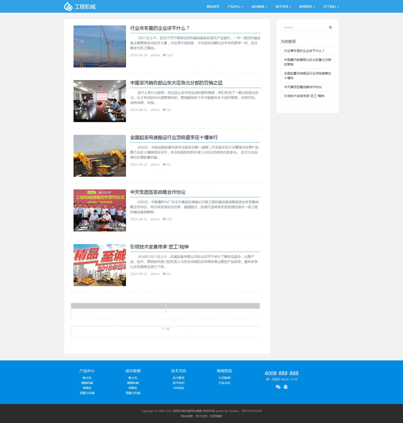The width and height of the screenshot is (403, 423).
Task: Open article 行业寒冬里的企业该干什么 from main list
Action: pos(160,28)
